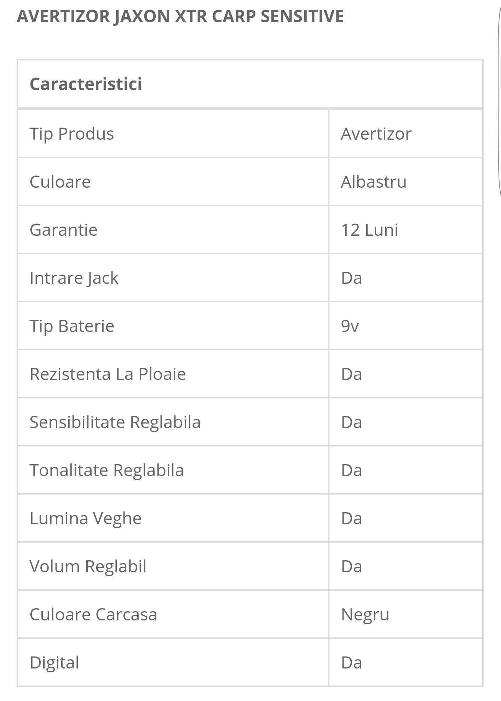501x701 pixels.
Task: Select the Intrare Jack label
Action: click(x=74, y=278)
